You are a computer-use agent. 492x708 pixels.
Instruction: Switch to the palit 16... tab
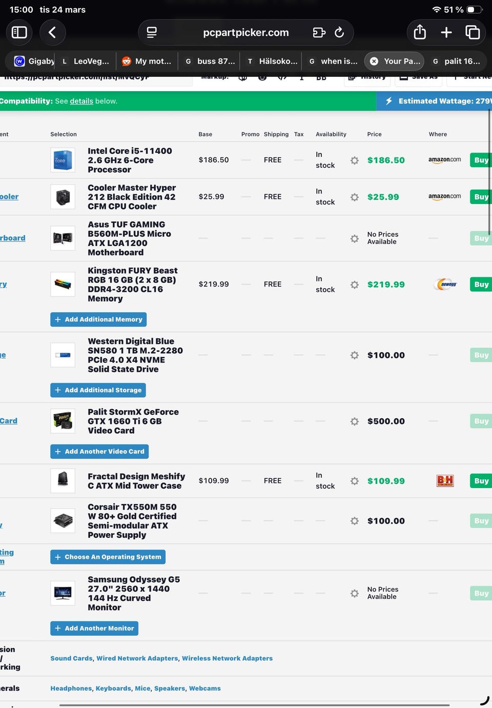point(457,61)
